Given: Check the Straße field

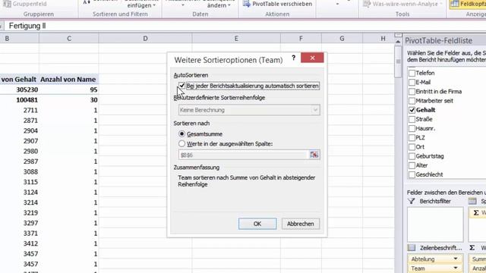Looking at the screenshot, I should [412, 119].
